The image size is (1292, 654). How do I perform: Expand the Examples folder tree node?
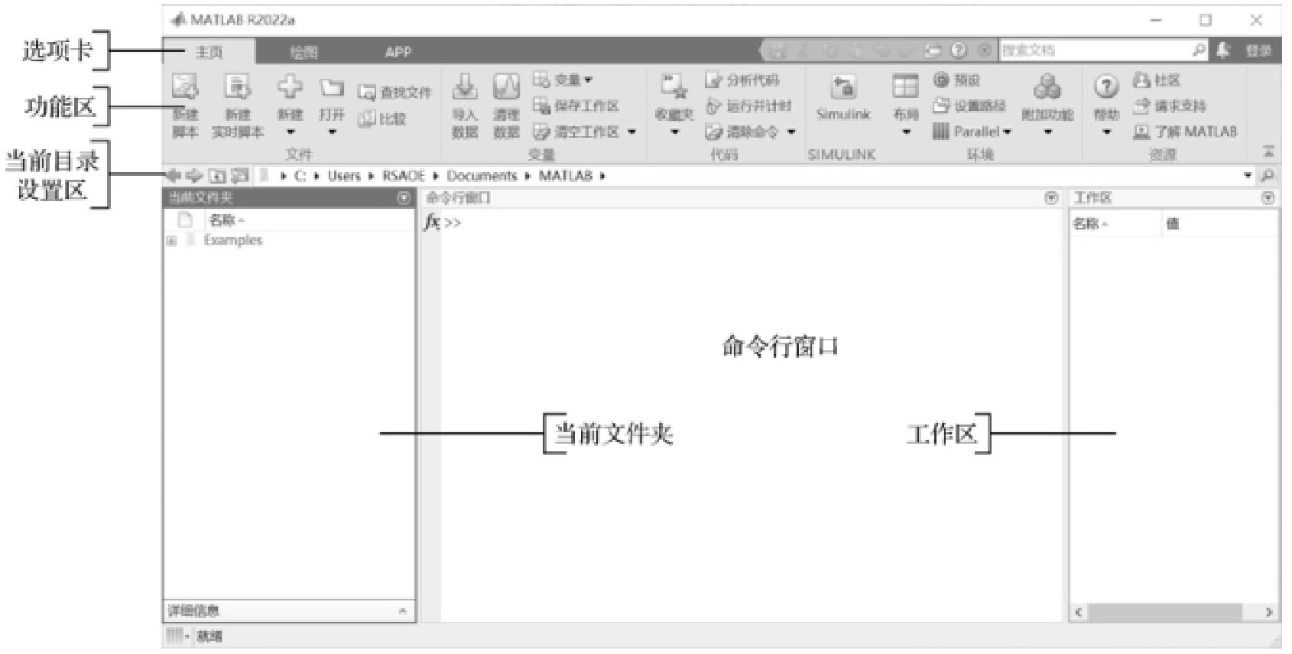point(172,240)
